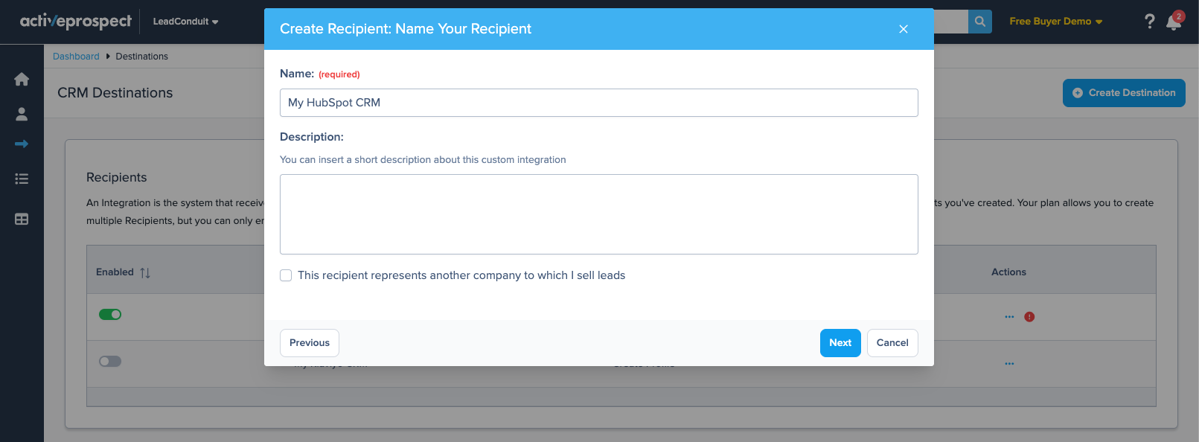Open the notifications bell
Viewport: 1199px width, 442px height.
coord(1174,22)
